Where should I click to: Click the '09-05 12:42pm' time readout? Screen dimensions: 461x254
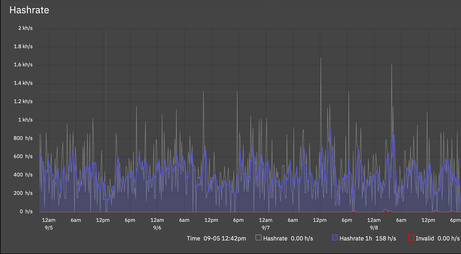coord(224,238)
